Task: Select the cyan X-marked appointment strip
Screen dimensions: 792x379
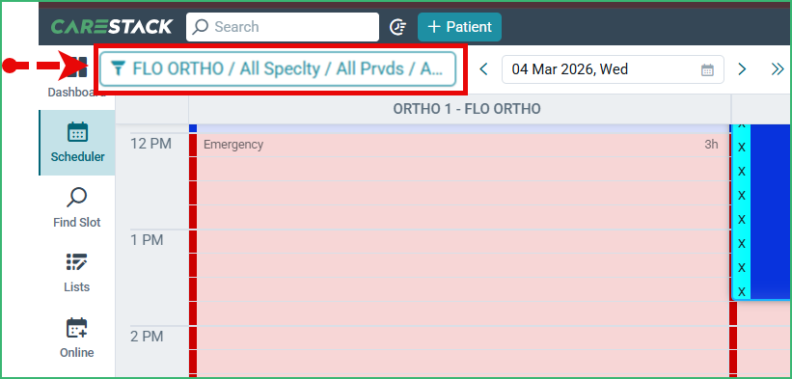Action: 742,211
